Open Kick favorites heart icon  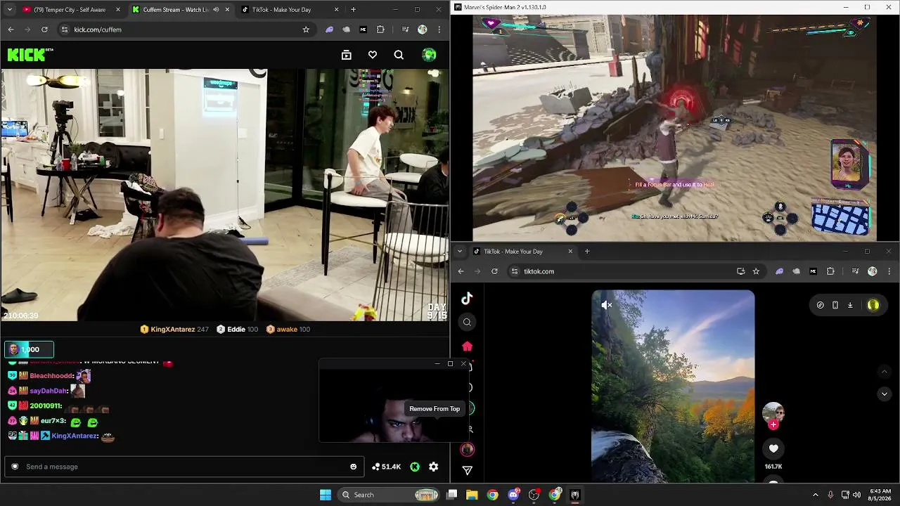373,55
